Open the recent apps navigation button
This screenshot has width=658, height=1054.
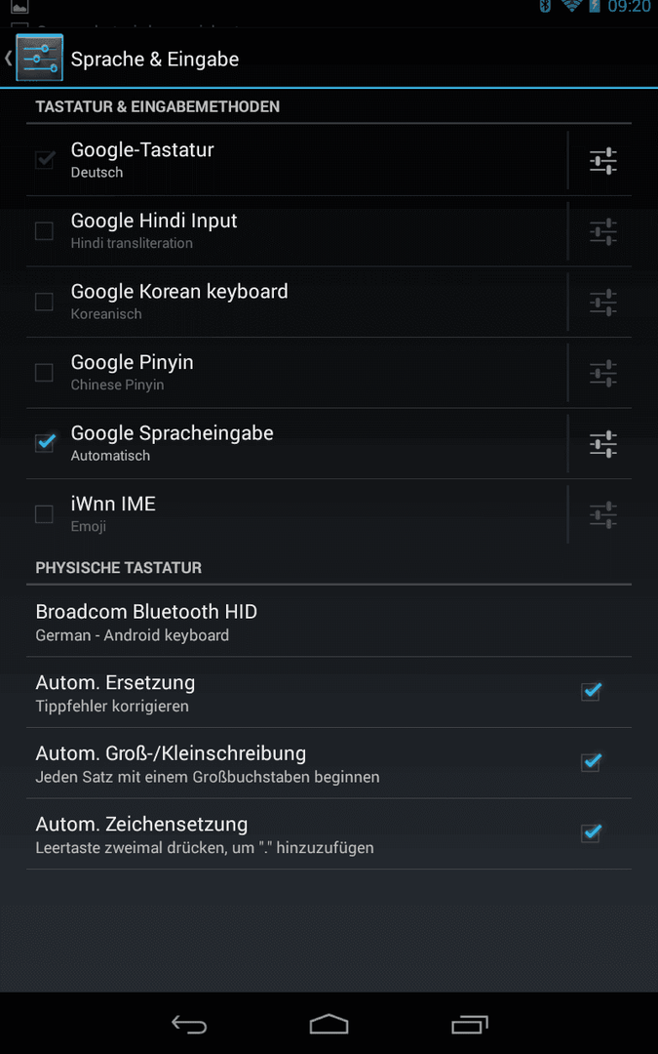pos(469,1025)
